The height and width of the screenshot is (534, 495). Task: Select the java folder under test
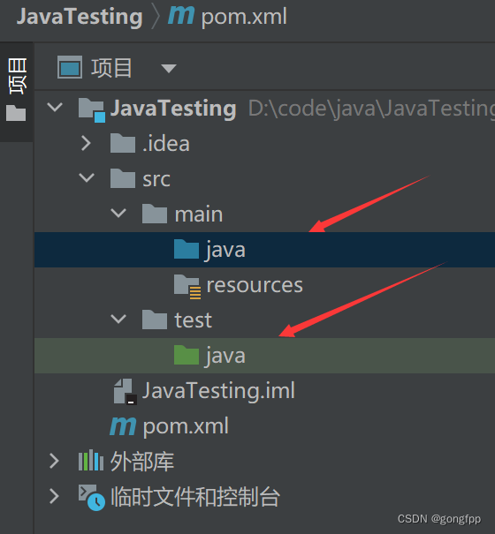tap(264, 356)
